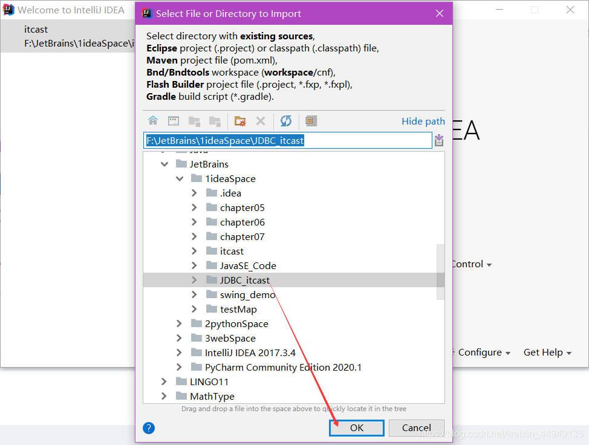This screenshot has width=589, height=445.
Task: Click the module directory toolbar icon
Action: pos(215,121)
